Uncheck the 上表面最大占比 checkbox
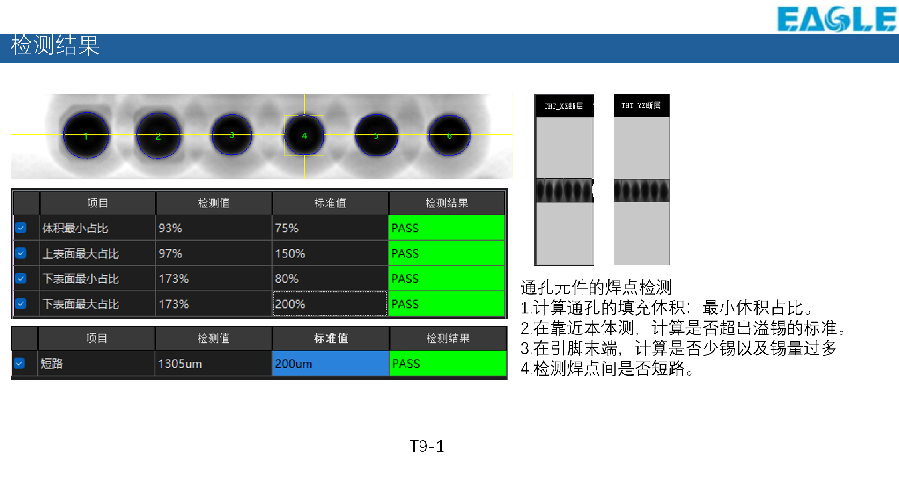 tap(21, 253)
